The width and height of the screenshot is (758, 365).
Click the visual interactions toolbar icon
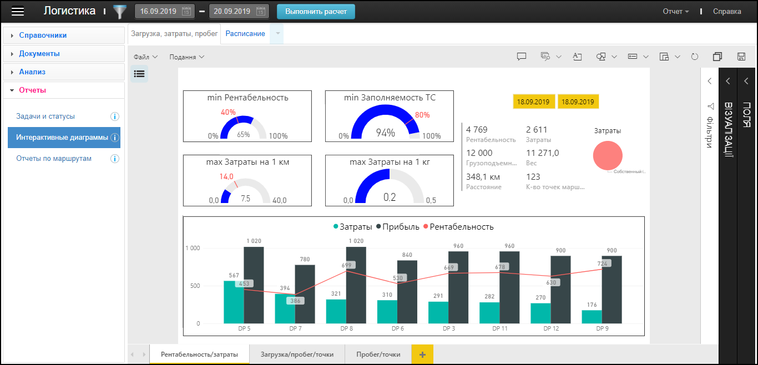[545, 57]
